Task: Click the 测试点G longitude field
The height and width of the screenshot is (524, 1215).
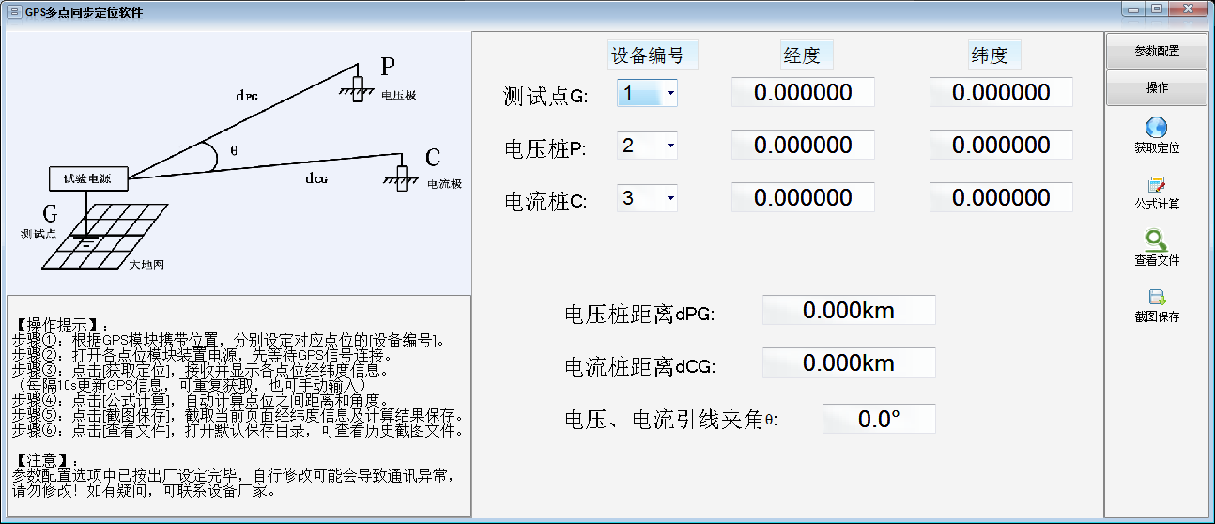Action: pos(803,93)
